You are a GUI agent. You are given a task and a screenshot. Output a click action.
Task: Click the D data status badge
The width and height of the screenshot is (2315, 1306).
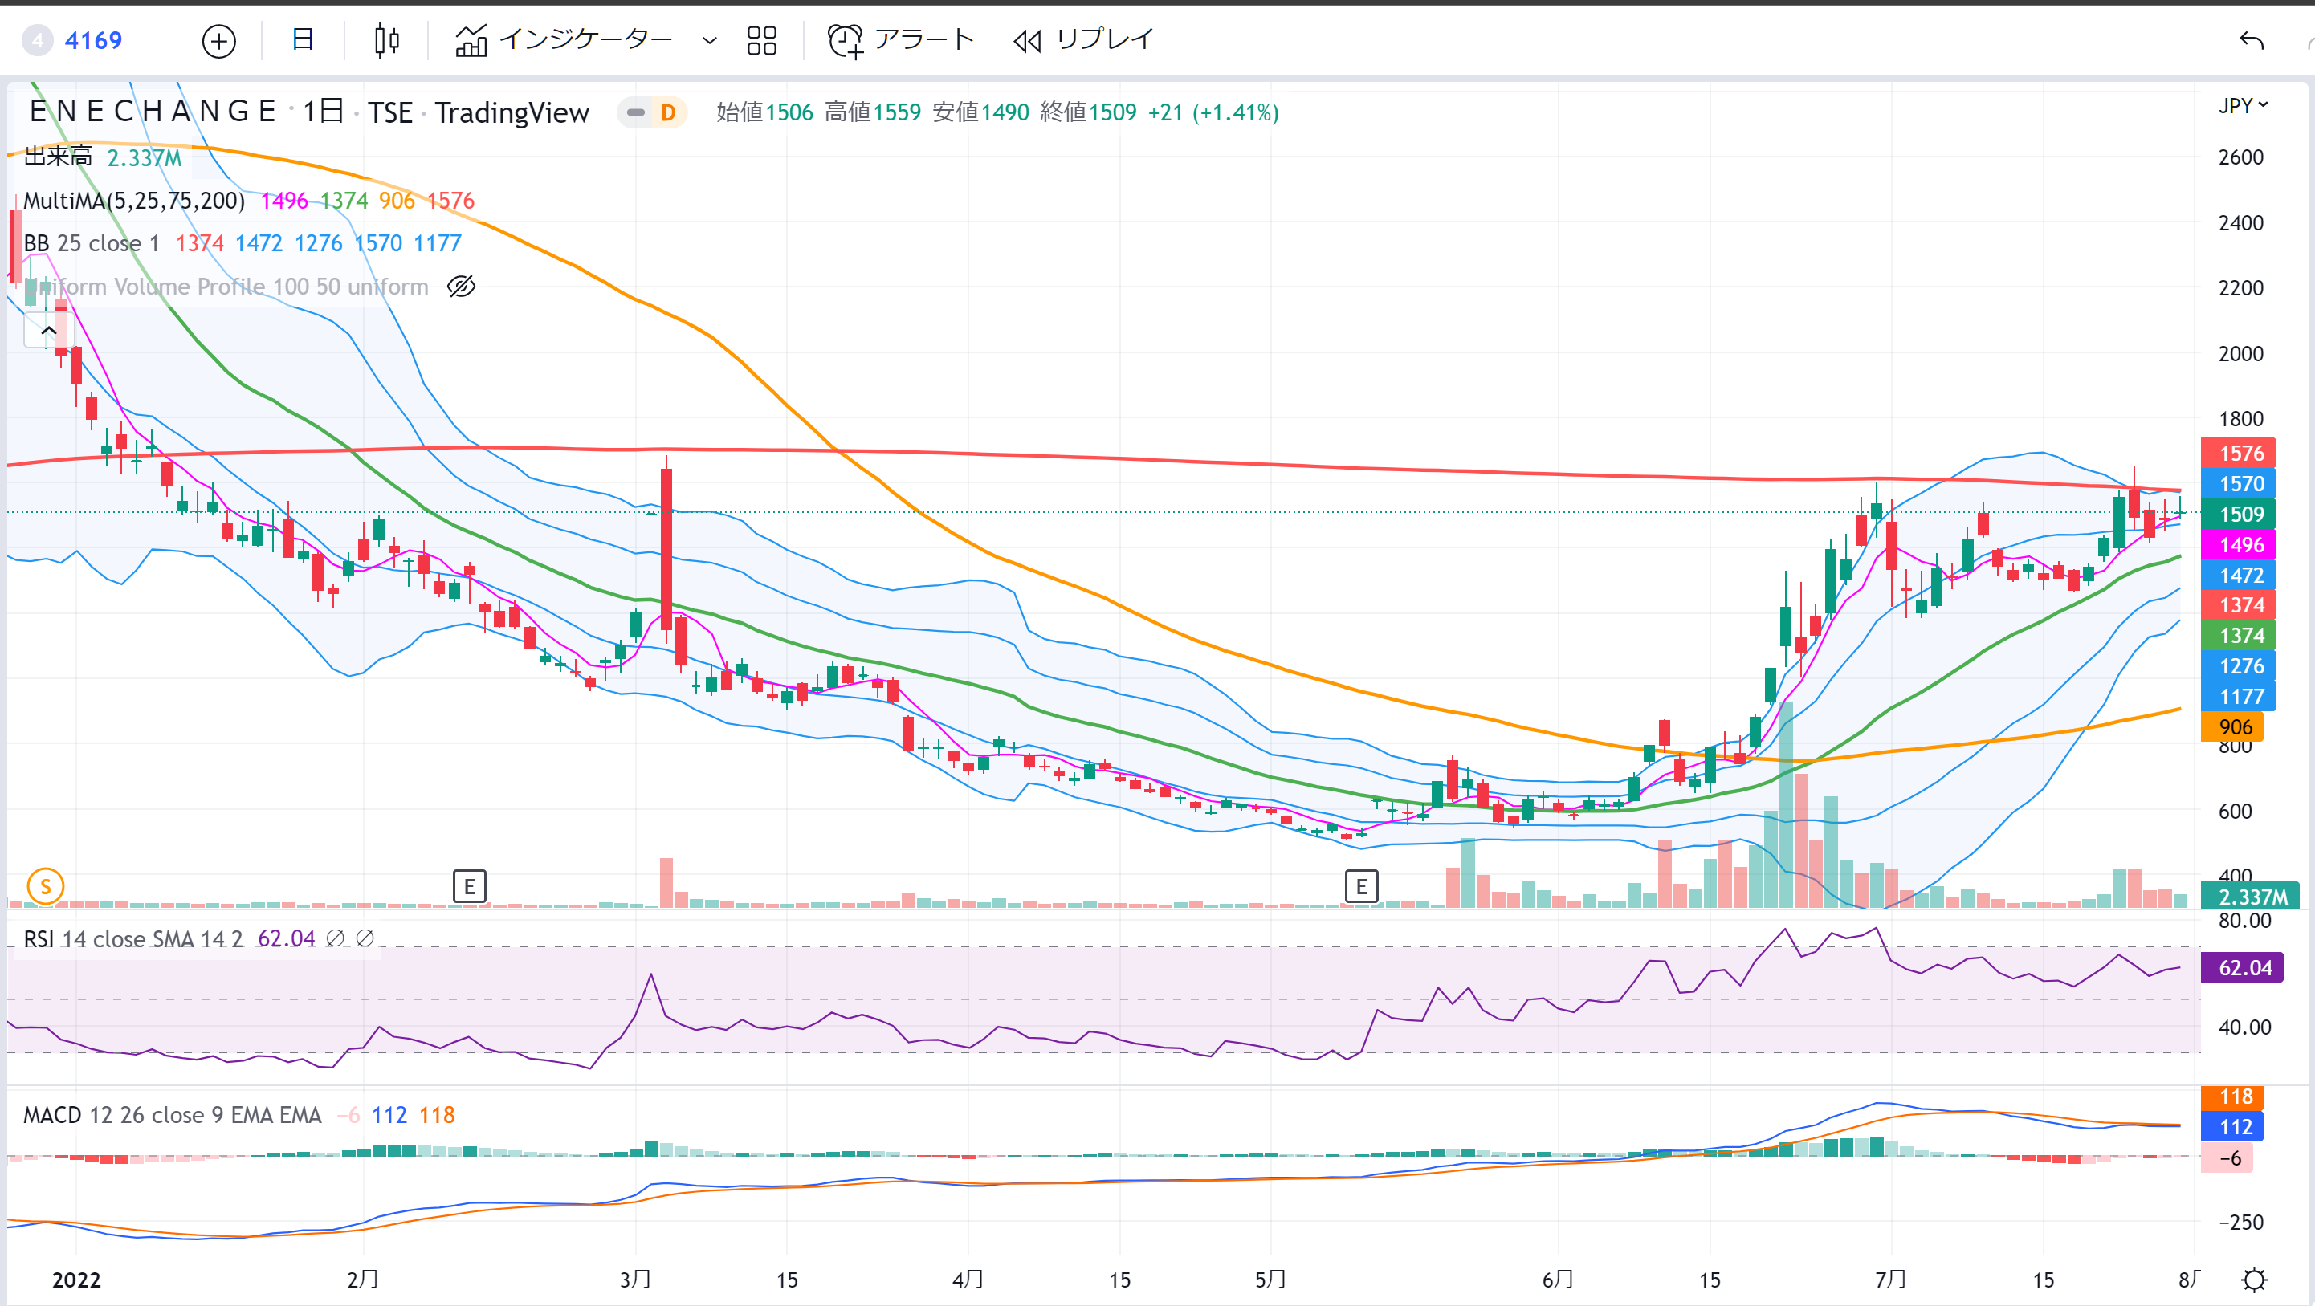[x=668, y=112]
